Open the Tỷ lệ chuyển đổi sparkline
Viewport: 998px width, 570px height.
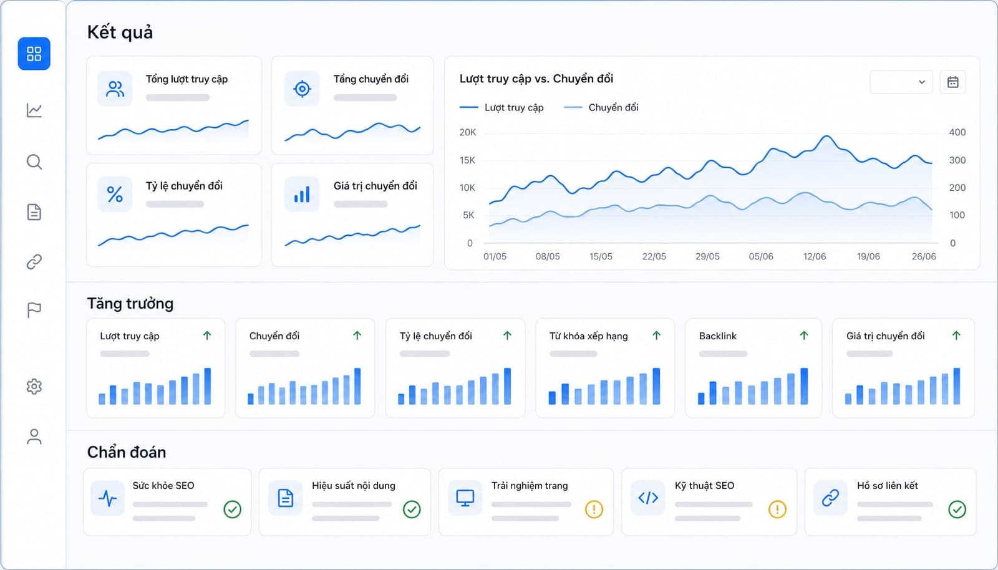173,235
